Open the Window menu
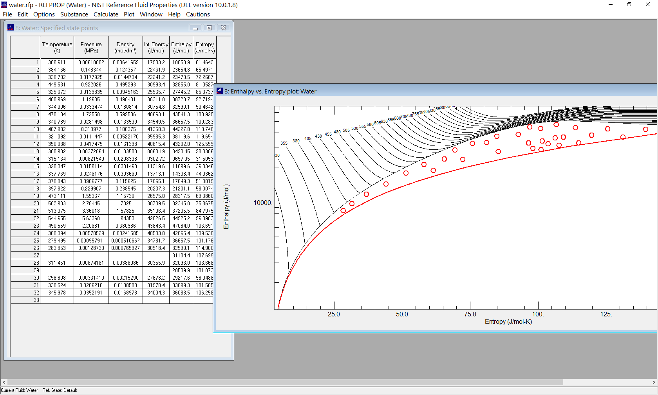 tap(151, 14)
